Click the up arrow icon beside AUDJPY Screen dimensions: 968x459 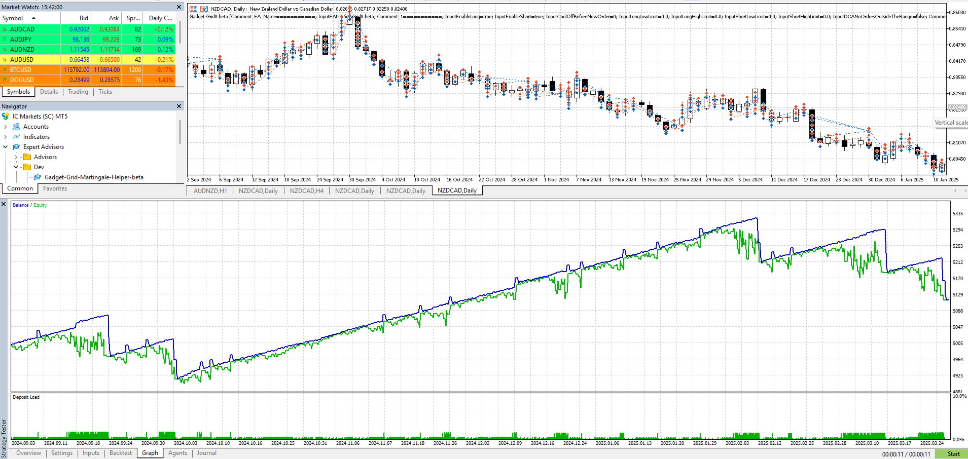(x=5, y=40)
